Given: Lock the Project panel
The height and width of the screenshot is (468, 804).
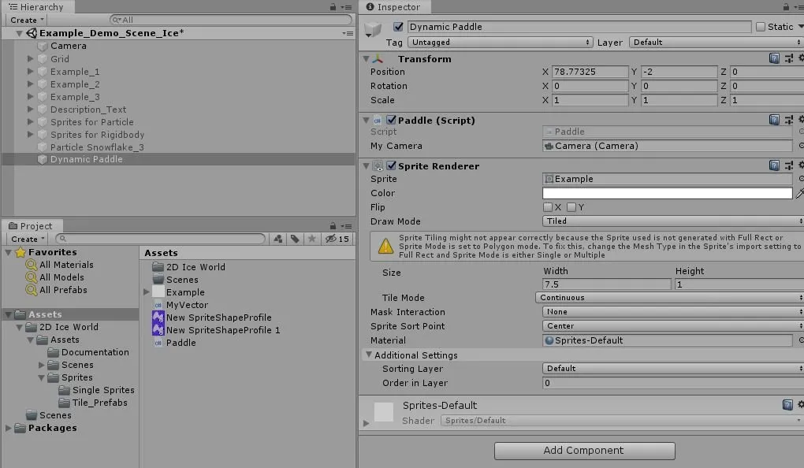Looking at the screenshot, I should click(x=333, y=225).
